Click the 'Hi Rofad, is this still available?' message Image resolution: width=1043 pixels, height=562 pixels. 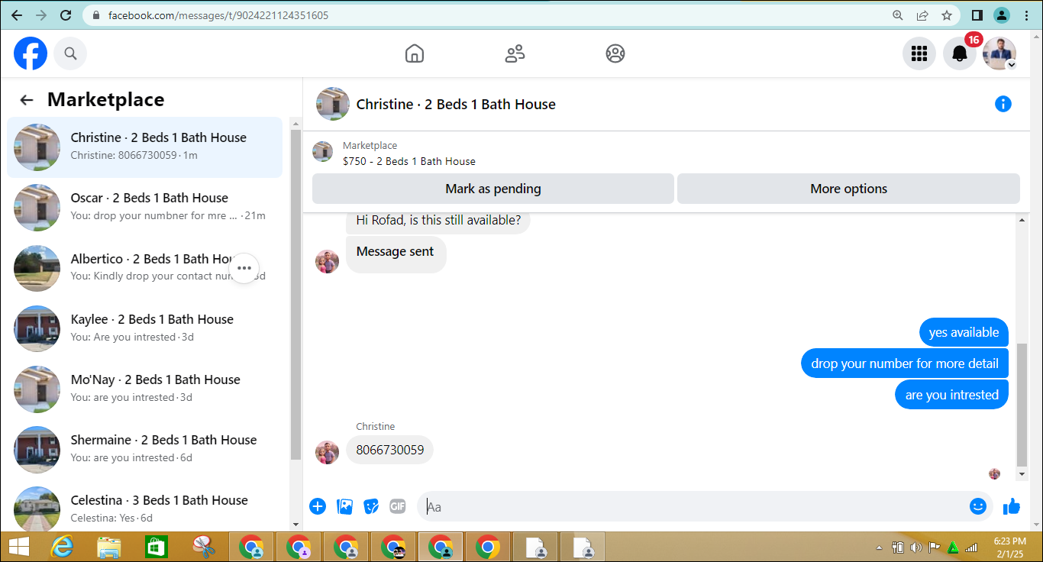pos(438,221)
